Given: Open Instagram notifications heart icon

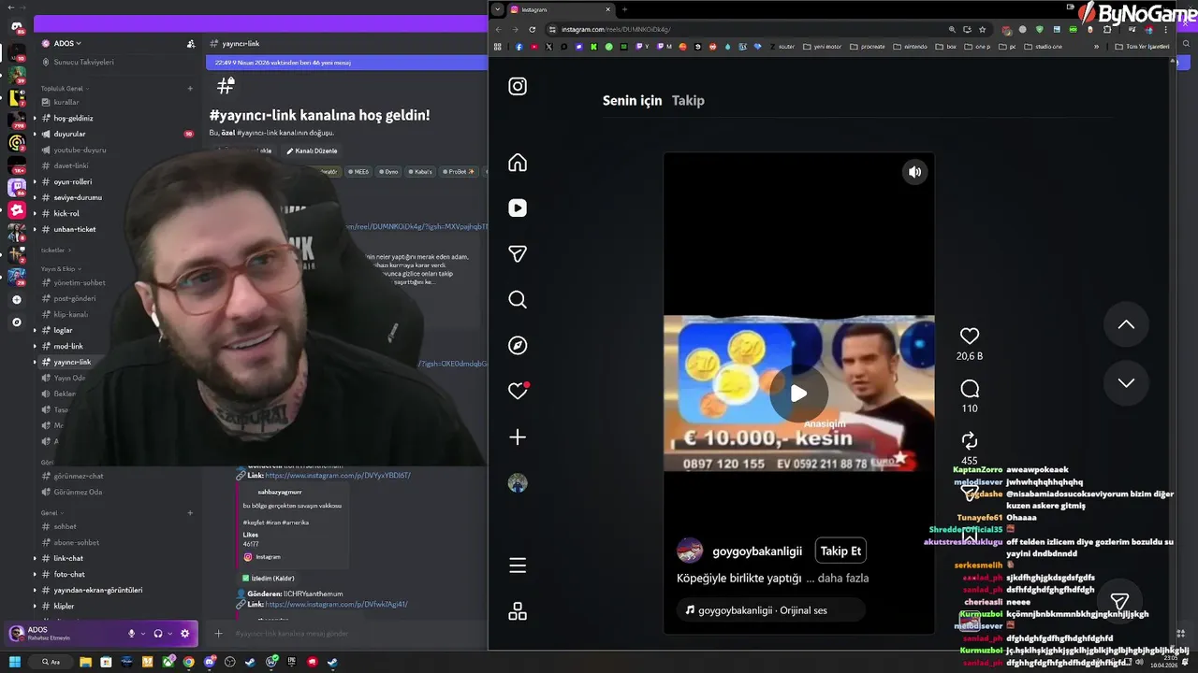Looking at the screenshot, I should coord(518,392).
